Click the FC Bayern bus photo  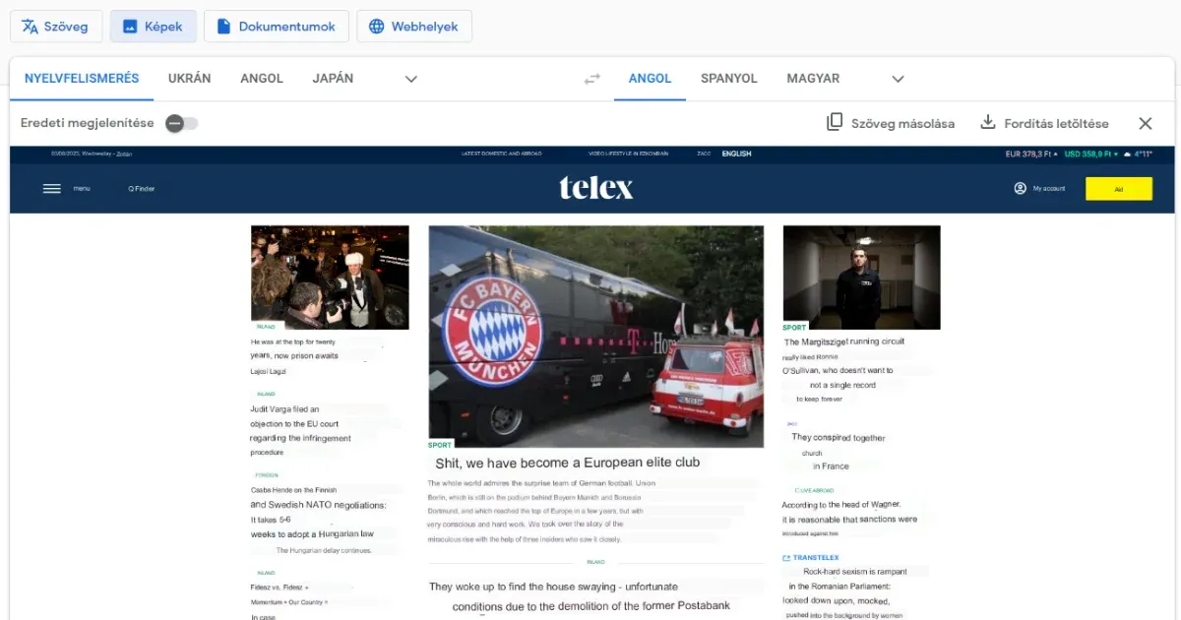point(596,337)
